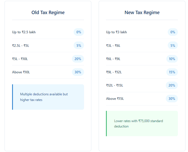Viewport: 188px width, 152px height.
Task: Click the 30% badge for Above ₹15L
Action: pos(172,99)
